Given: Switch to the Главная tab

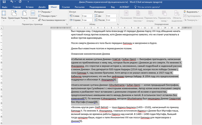Looking at the screenshot, I should [x=17, y=7].
